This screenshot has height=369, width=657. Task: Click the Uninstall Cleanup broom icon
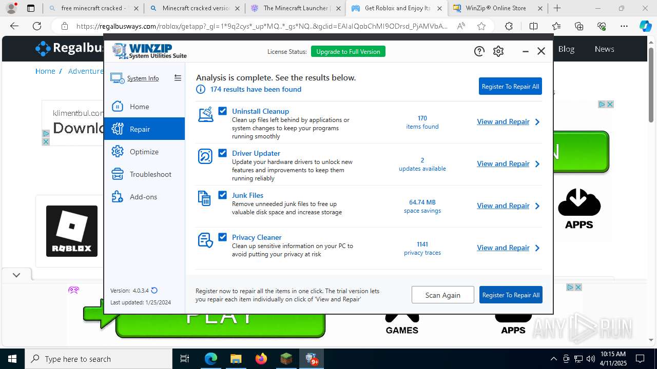(x=205, y=114)
